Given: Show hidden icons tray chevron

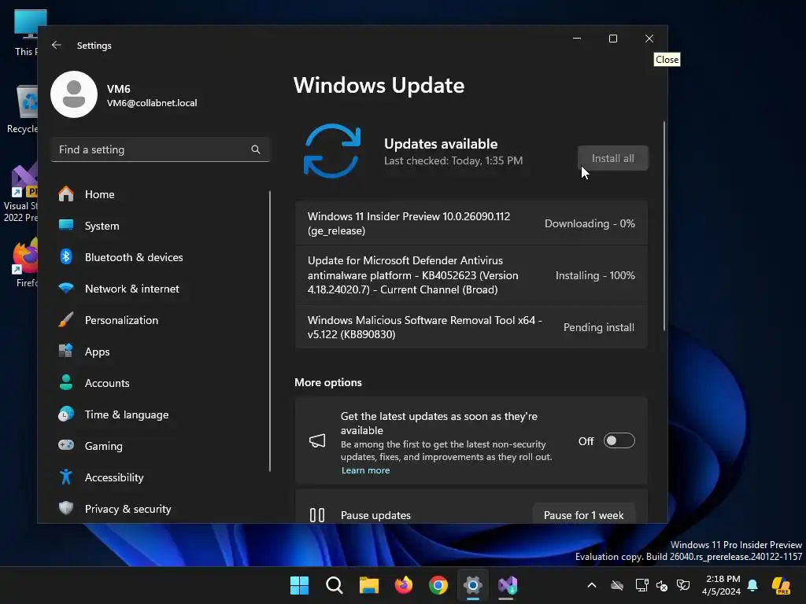Looking at the screenshot, I should point(592,585).
